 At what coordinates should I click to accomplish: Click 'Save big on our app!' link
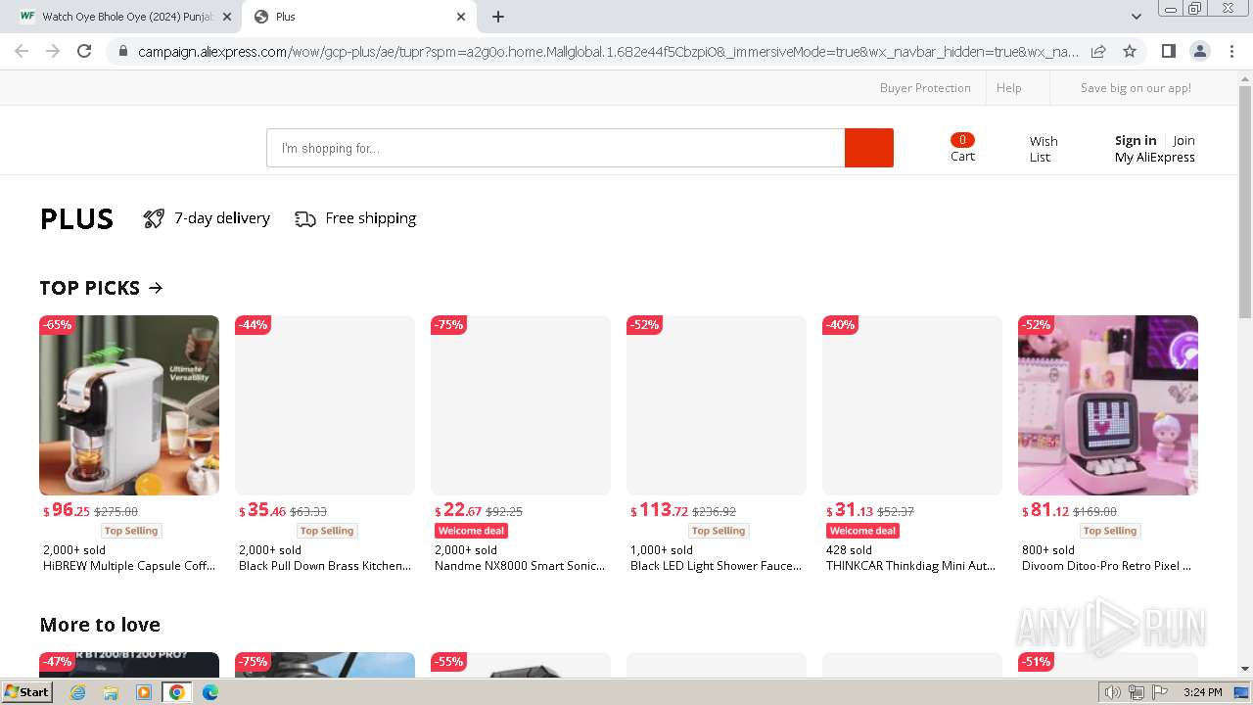click(x=1136, y=88)
